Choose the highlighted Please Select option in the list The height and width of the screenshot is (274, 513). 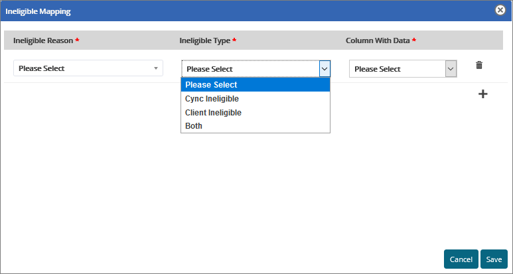pos(255,85)
